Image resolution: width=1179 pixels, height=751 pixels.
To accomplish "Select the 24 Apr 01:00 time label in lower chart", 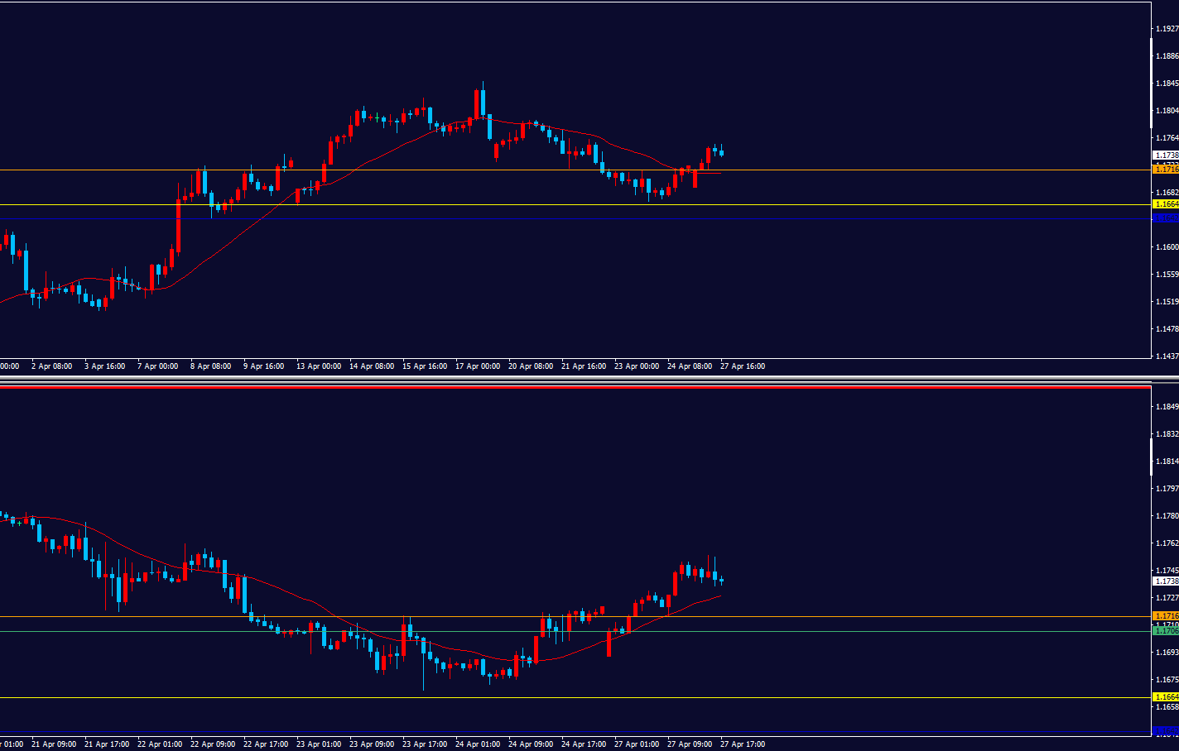I will (x=478, y=744).
